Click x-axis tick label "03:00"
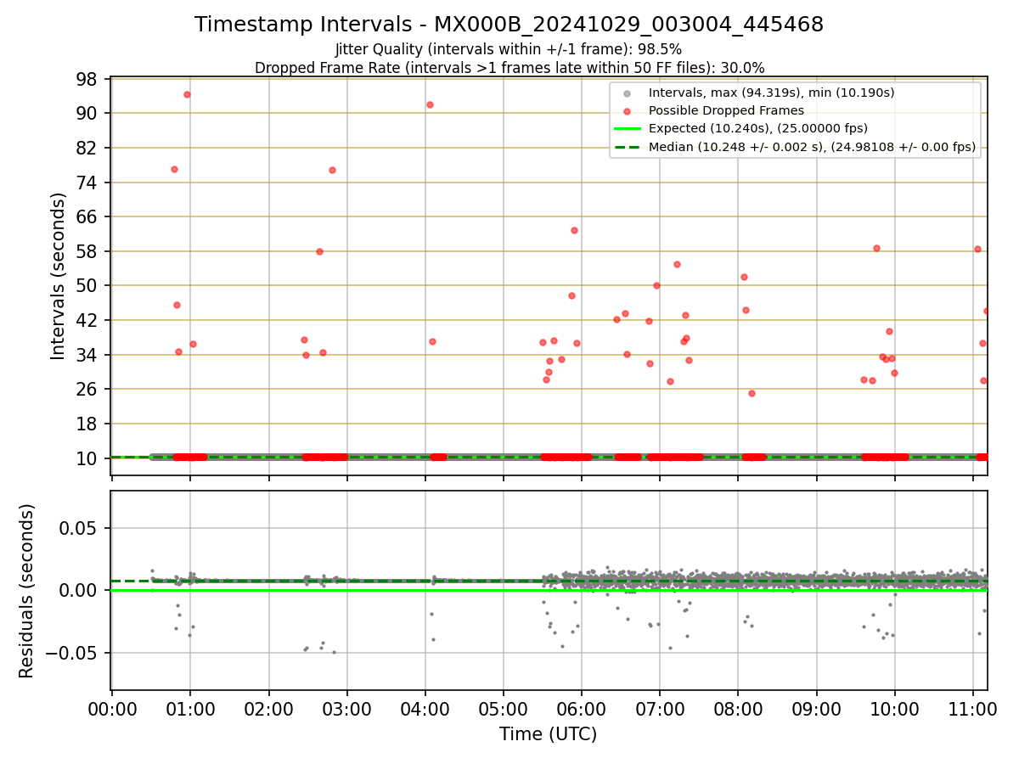This screenshot has height=764, width=1019. tap(346, 709)
